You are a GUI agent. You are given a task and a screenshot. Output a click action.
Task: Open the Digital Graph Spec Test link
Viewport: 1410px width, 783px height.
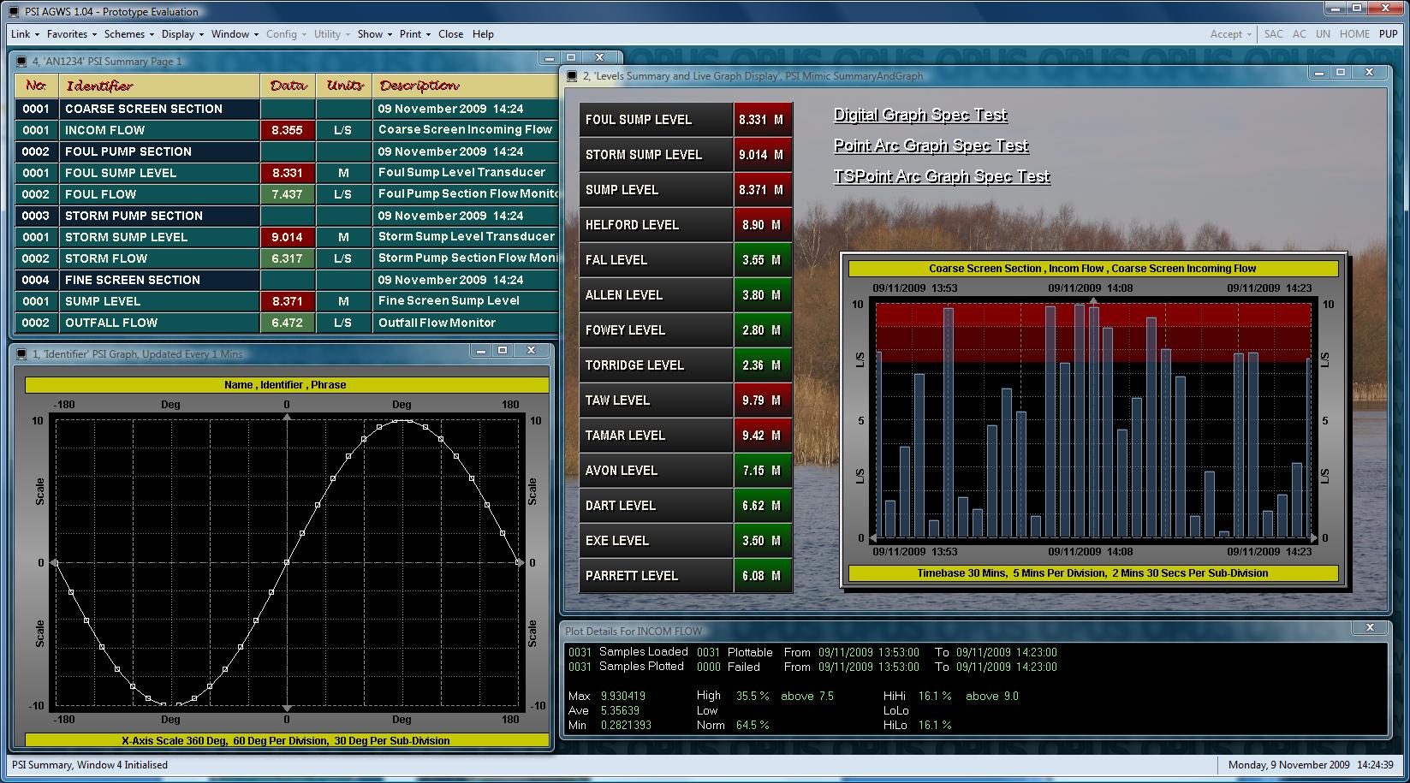click(x=920, y=116)
